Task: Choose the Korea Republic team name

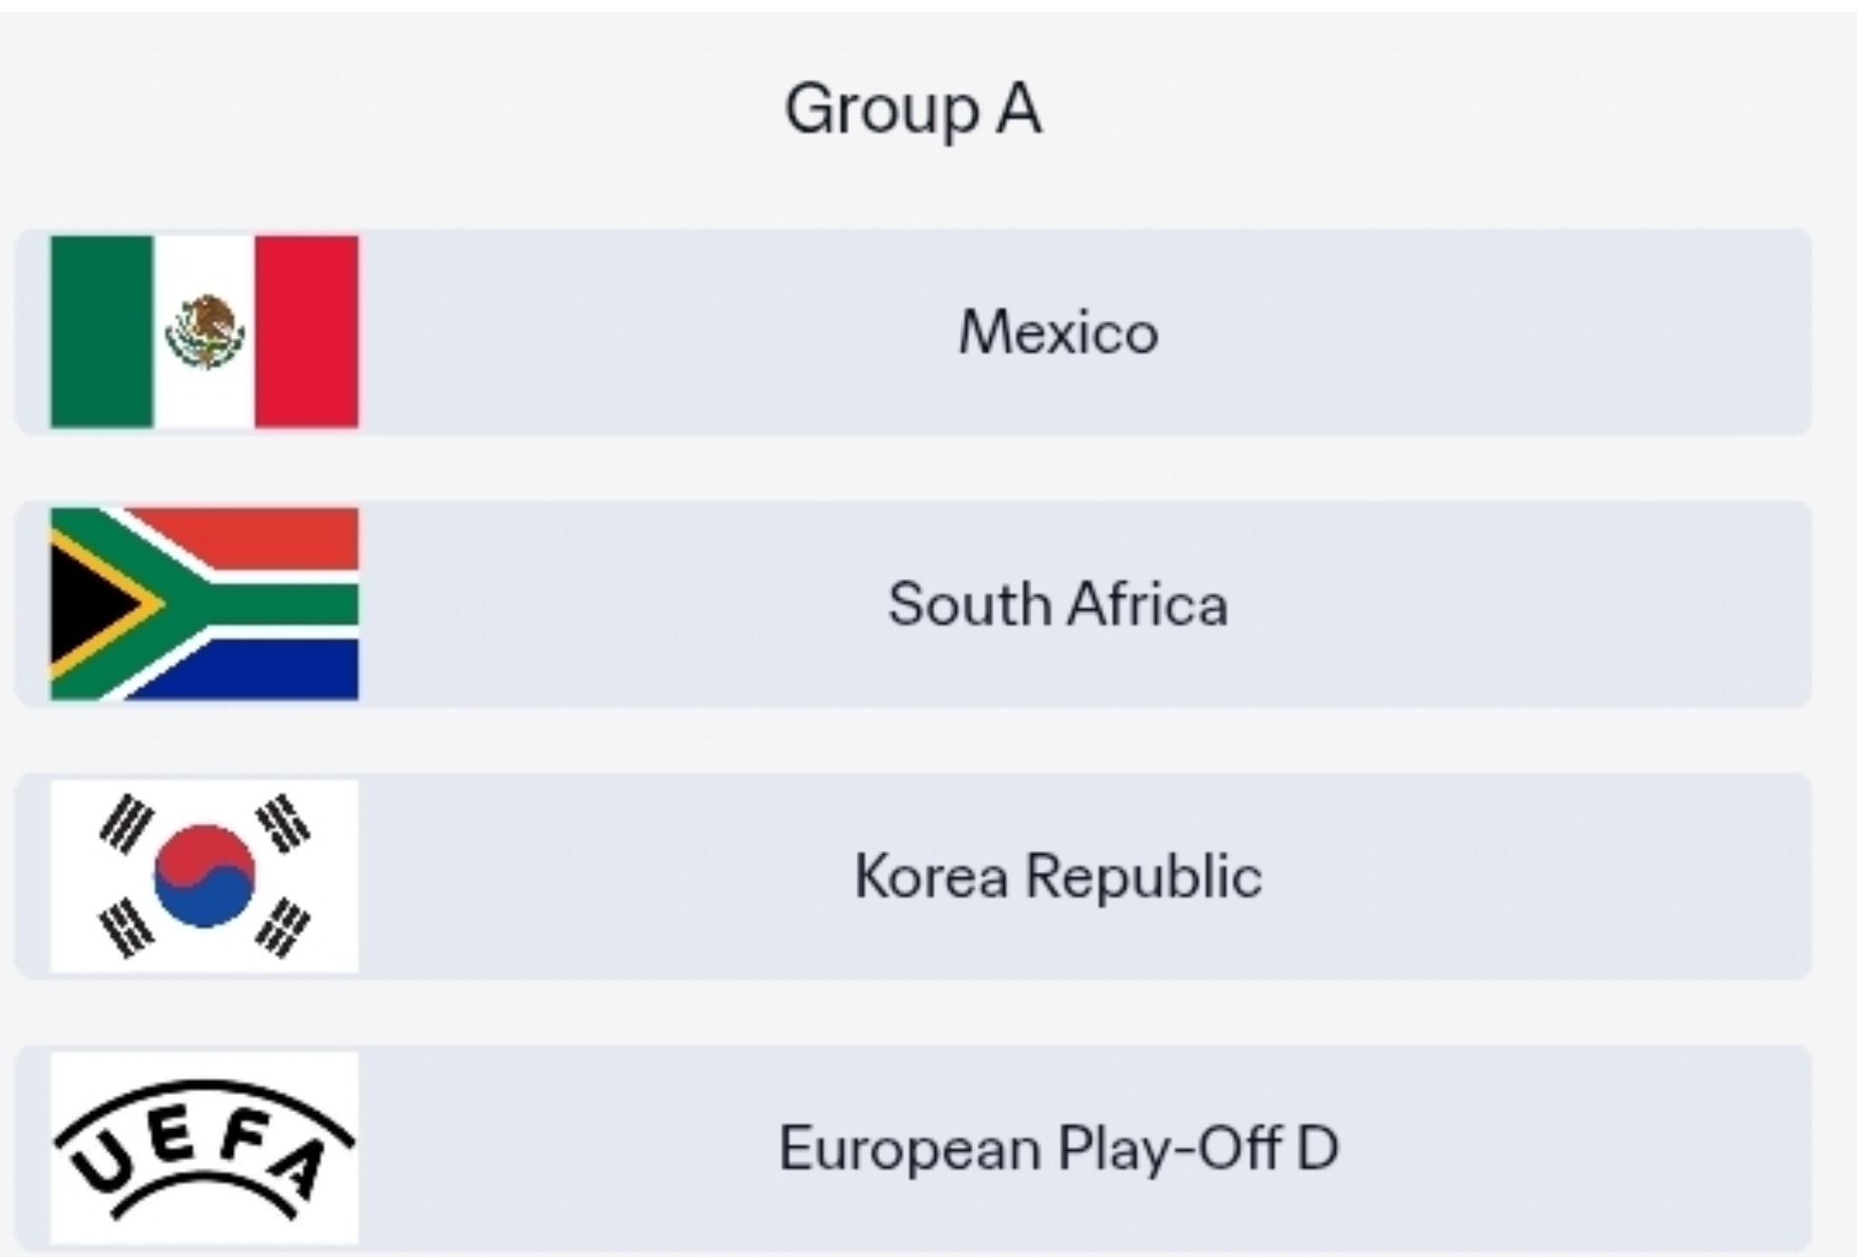Action: click(x=1057, y=875)
